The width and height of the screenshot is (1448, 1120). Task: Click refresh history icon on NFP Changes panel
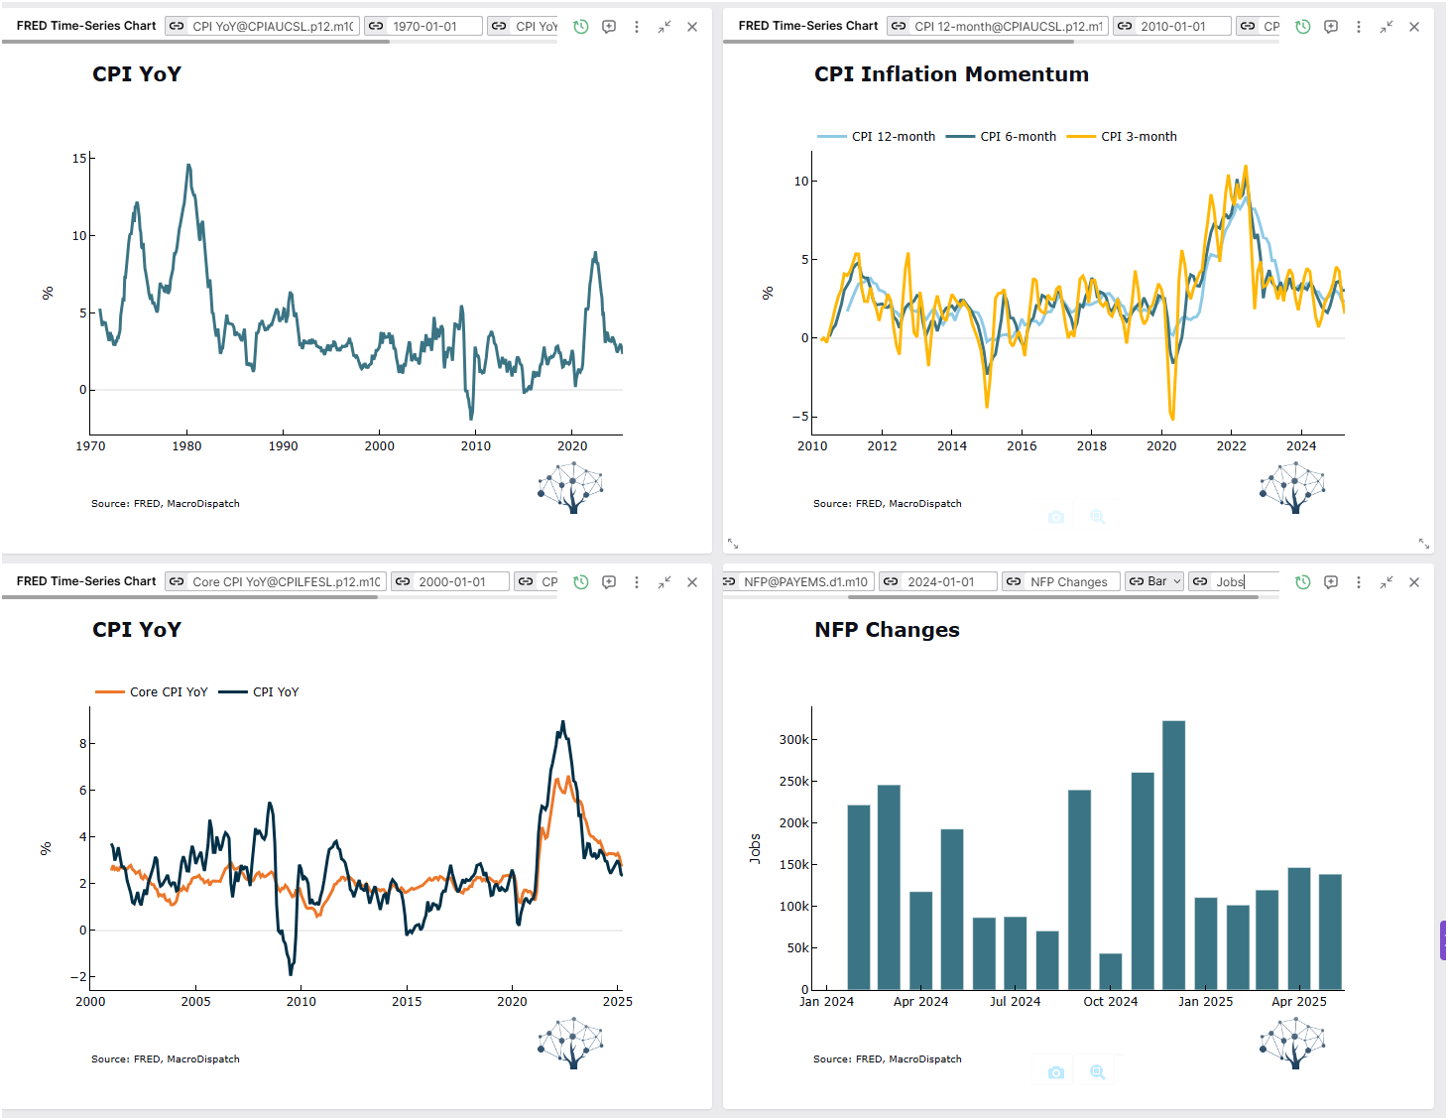pyautogui.click(x=1303, y=582)
